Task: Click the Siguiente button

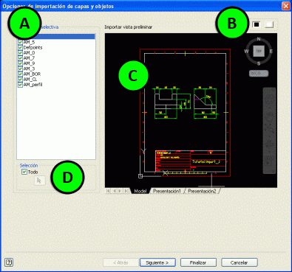Action: 157,262
